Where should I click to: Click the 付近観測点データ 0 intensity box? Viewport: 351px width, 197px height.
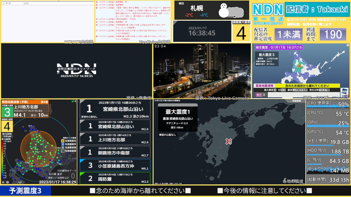pos(73,176)
